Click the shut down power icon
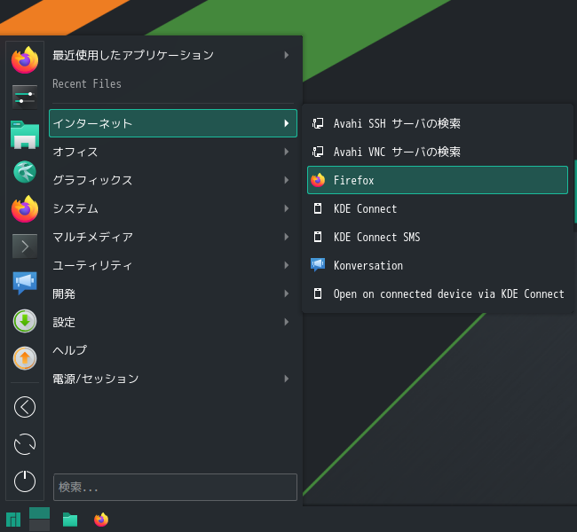The width and height of the screenshot is (577, 532). [x=25, y=481]
